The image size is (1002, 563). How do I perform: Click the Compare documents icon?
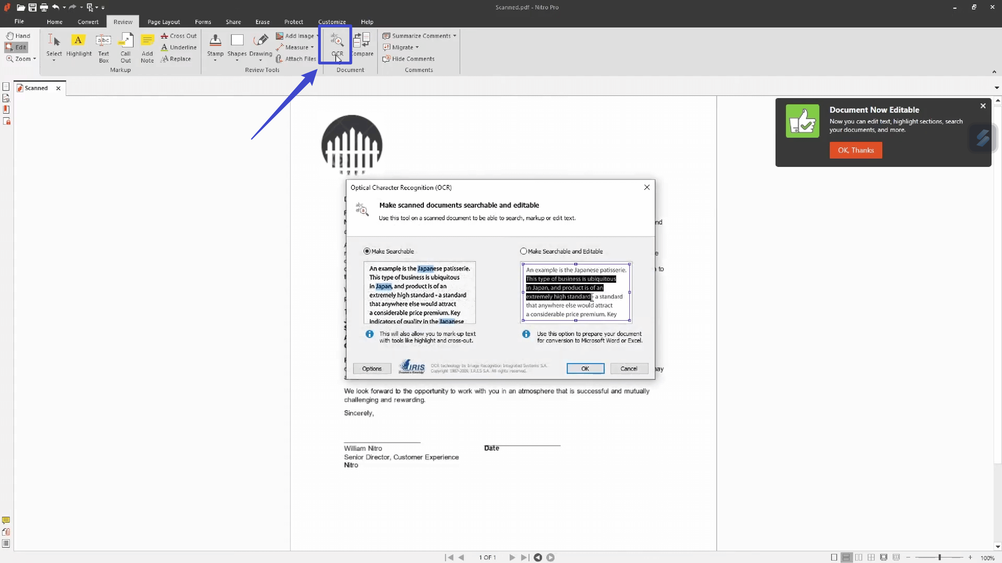click(x=363, y=40)
